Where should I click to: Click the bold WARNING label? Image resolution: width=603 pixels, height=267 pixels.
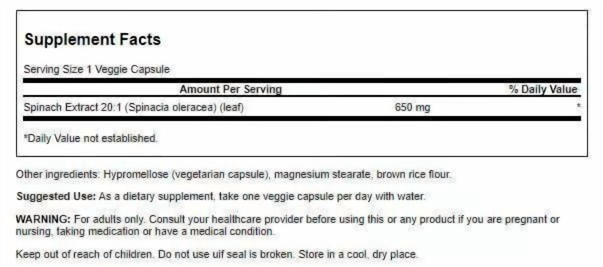pos(43,219)
